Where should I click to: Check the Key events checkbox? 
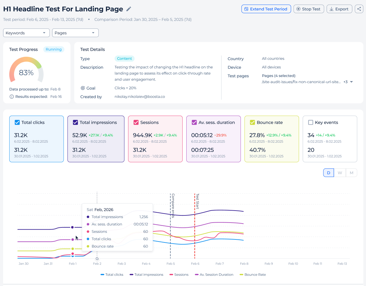311,122
